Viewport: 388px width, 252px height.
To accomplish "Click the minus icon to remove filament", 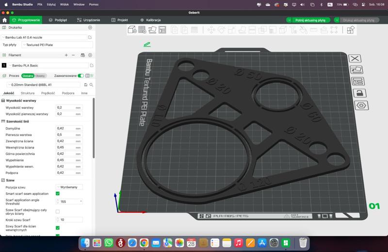I will (x=73, y=55).
